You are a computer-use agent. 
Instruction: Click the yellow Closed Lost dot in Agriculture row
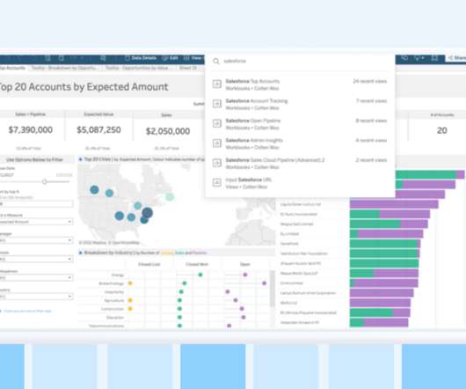tap(130, 300)
